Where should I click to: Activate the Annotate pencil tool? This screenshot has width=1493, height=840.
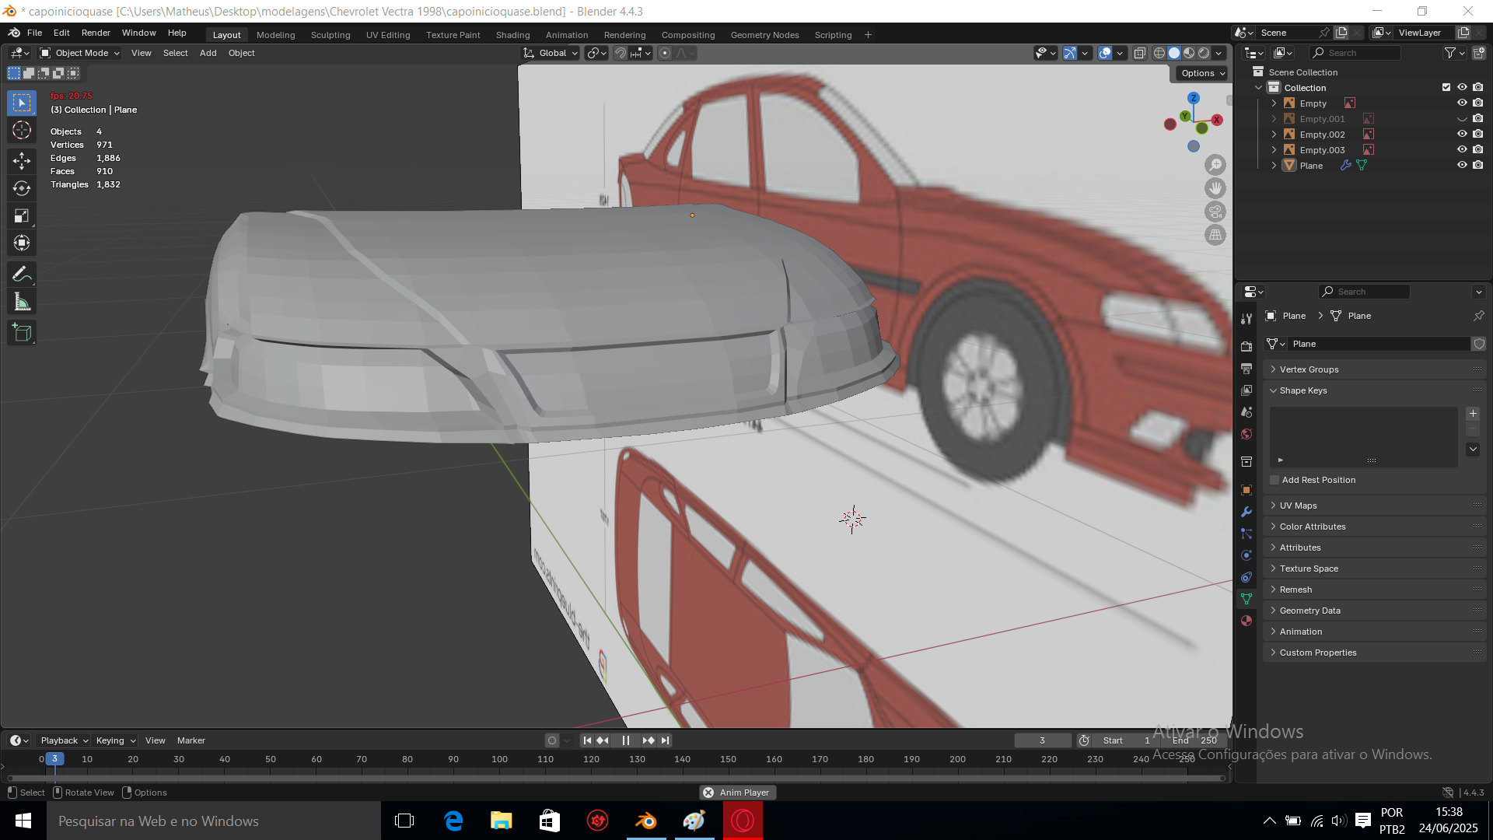pos(22,274)
